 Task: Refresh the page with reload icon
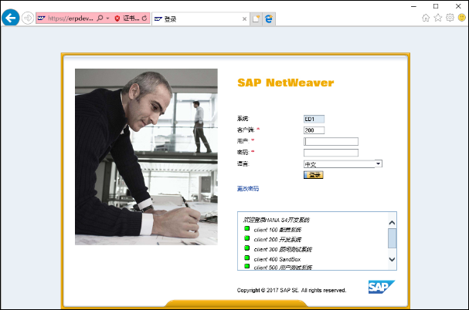(144, 19)
